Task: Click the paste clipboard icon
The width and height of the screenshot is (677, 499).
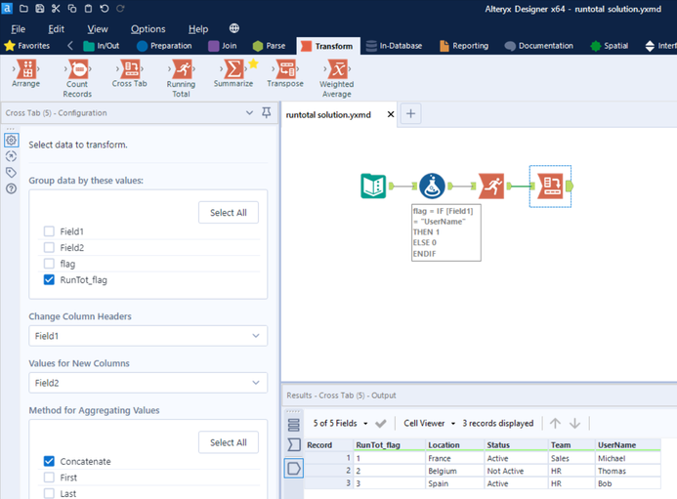Action: coord(88,9)
